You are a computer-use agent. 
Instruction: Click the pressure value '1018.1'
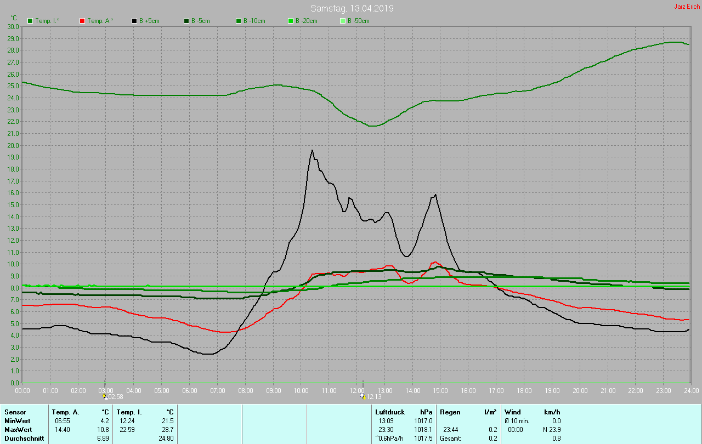[423, 429]
